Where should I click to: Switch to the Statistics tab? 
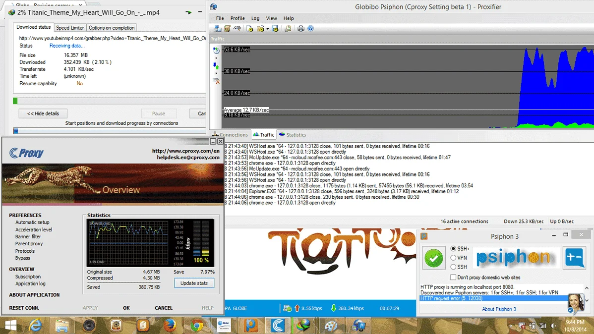293,135
